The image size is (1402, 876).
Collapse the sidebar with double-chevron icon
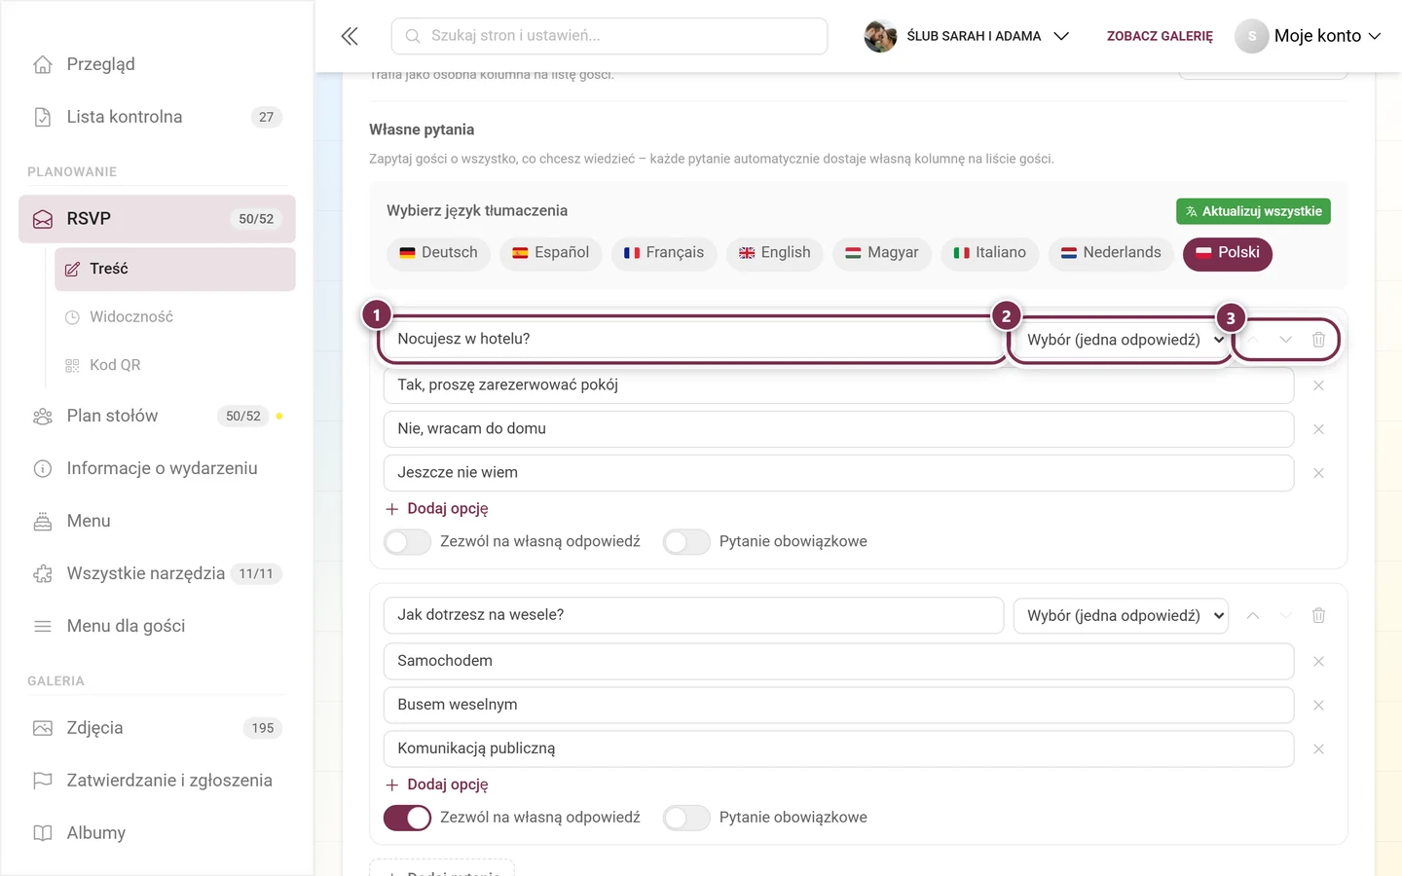[350, 36]
